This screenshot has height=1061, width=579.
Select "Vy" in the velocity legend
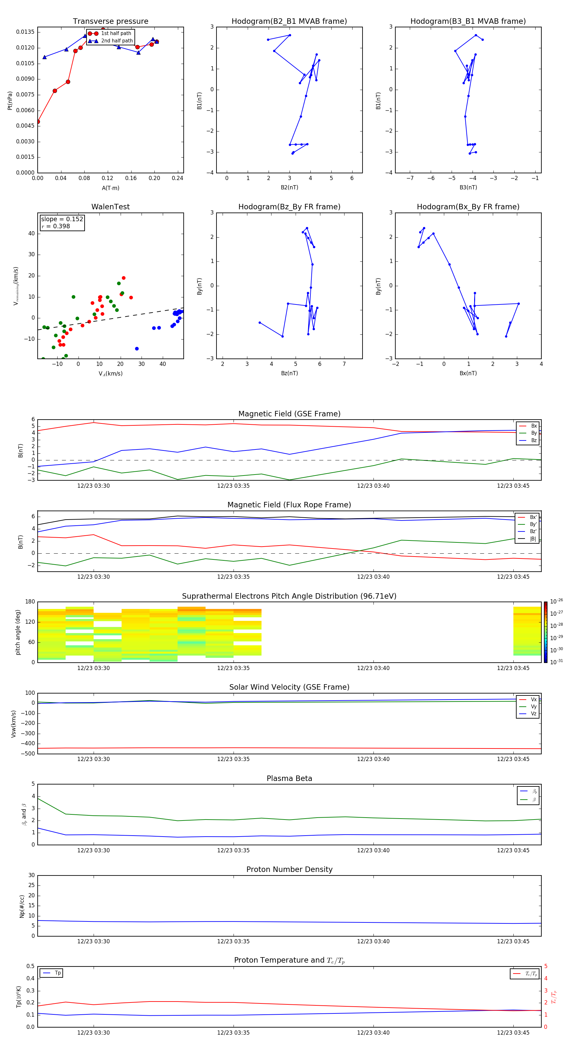(528, 706)
